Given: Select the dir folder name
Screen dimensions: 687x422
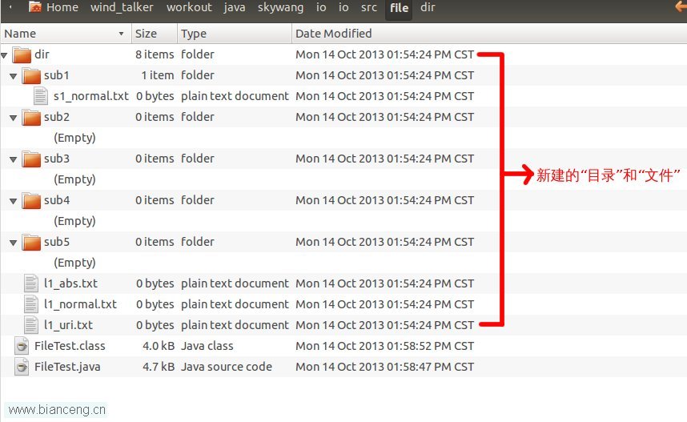Looking at the screenshot, I should click(42, 54).
